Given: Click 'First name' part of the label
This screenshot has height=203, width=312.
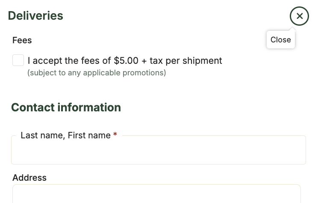Looking at the screenshot, I should pyautogui.click(x=89, y=135).
